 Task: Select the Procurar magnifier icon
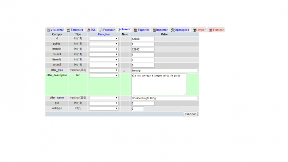[x=101, y=30]
